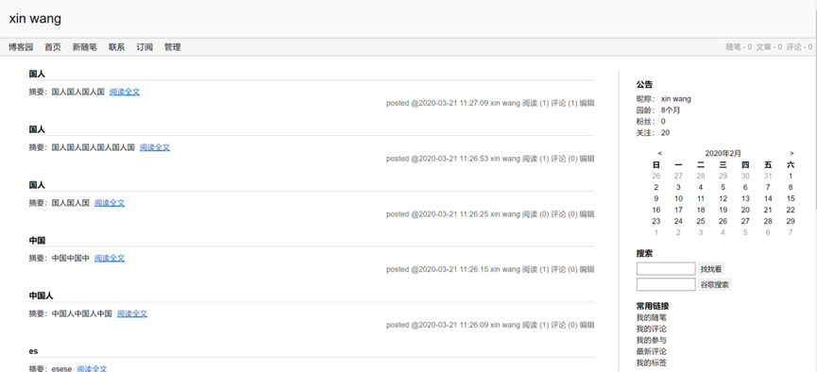Click 阅读全文 after 国人国人国 summary
Screen dimensions: 817x372
(x=110, y=203)
